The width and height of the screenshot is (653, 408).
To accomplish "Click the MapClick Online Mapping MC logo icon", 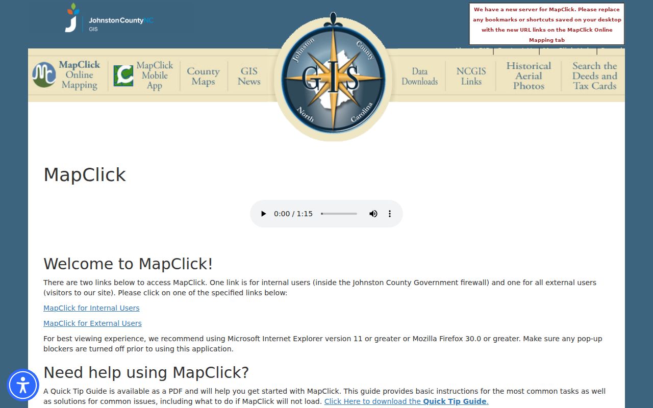I will click(44, 75).
